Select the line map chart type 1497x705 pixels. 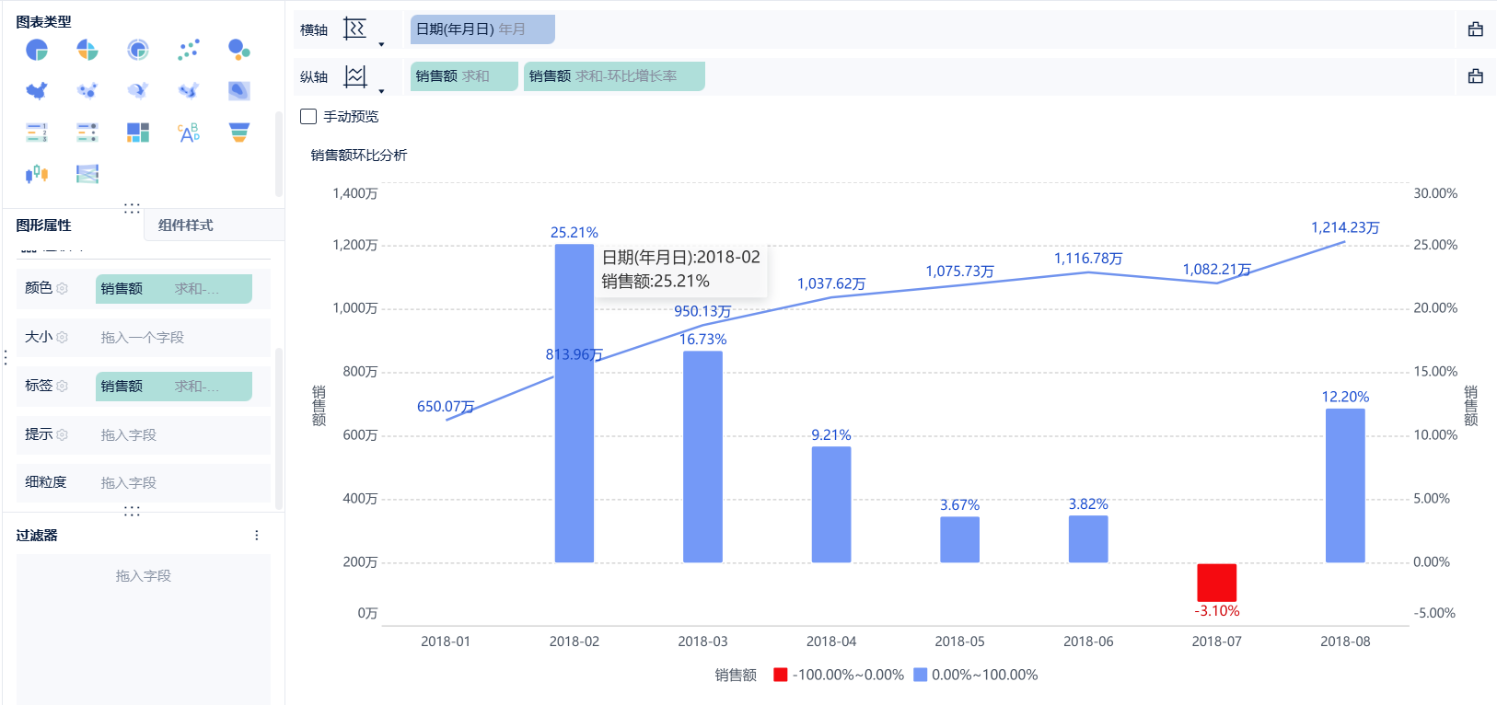[x=189, y=90]
